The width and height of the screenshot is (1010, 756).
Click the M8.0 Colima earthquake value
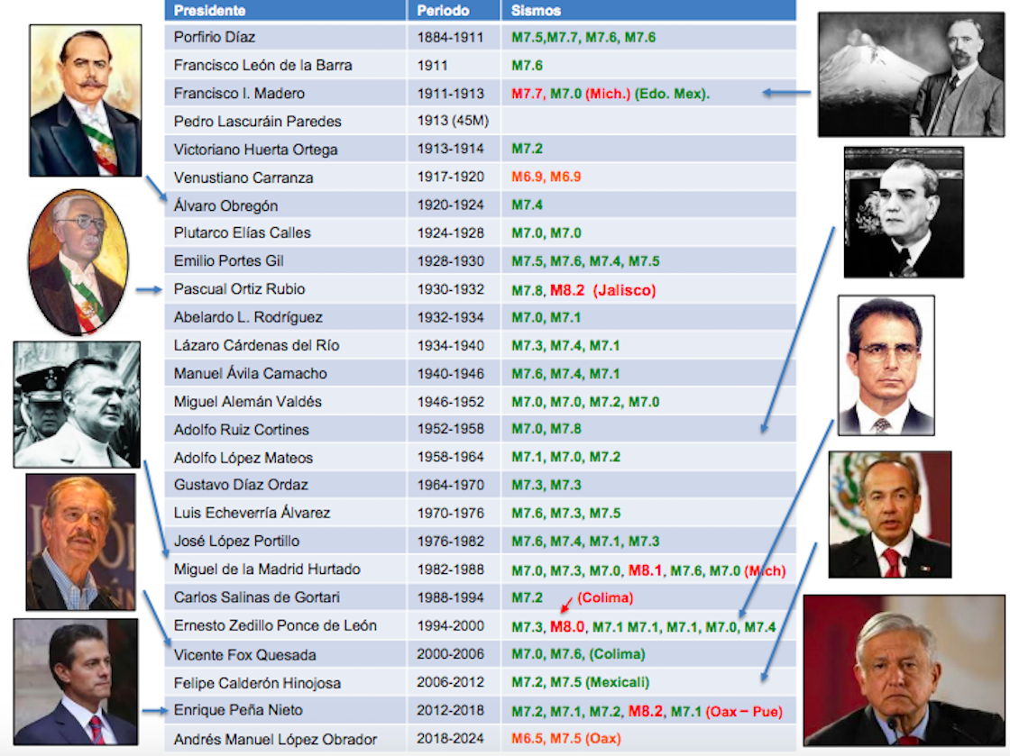(x=566, y=625)
